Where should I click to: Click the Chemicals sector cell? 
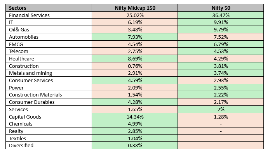[20, 124]
